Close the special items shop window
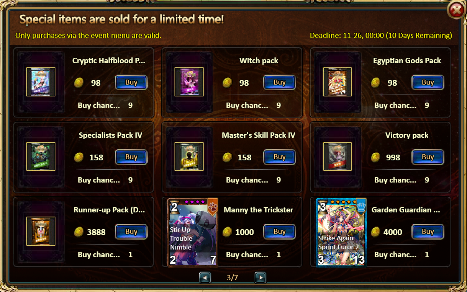467x292 pixels. coord(456,10)
